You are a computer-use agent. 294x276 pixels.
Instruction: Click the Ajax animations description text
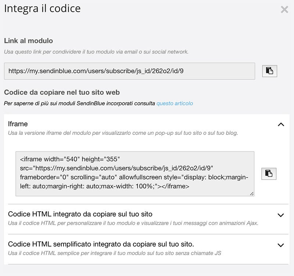click(x=133, y=223)
